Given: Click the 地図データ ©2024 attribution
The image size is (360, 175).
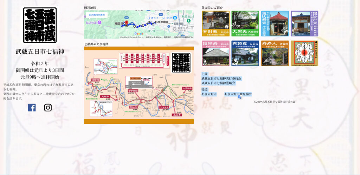Looking at the screenshot, I should coord(154,37).
